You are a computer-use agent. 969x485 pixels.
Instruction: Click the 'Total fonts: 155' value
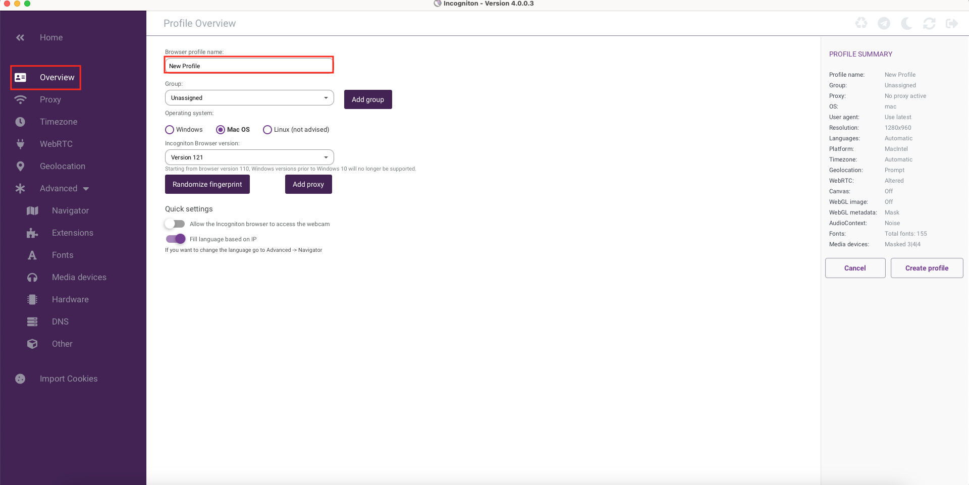point(906,234)
